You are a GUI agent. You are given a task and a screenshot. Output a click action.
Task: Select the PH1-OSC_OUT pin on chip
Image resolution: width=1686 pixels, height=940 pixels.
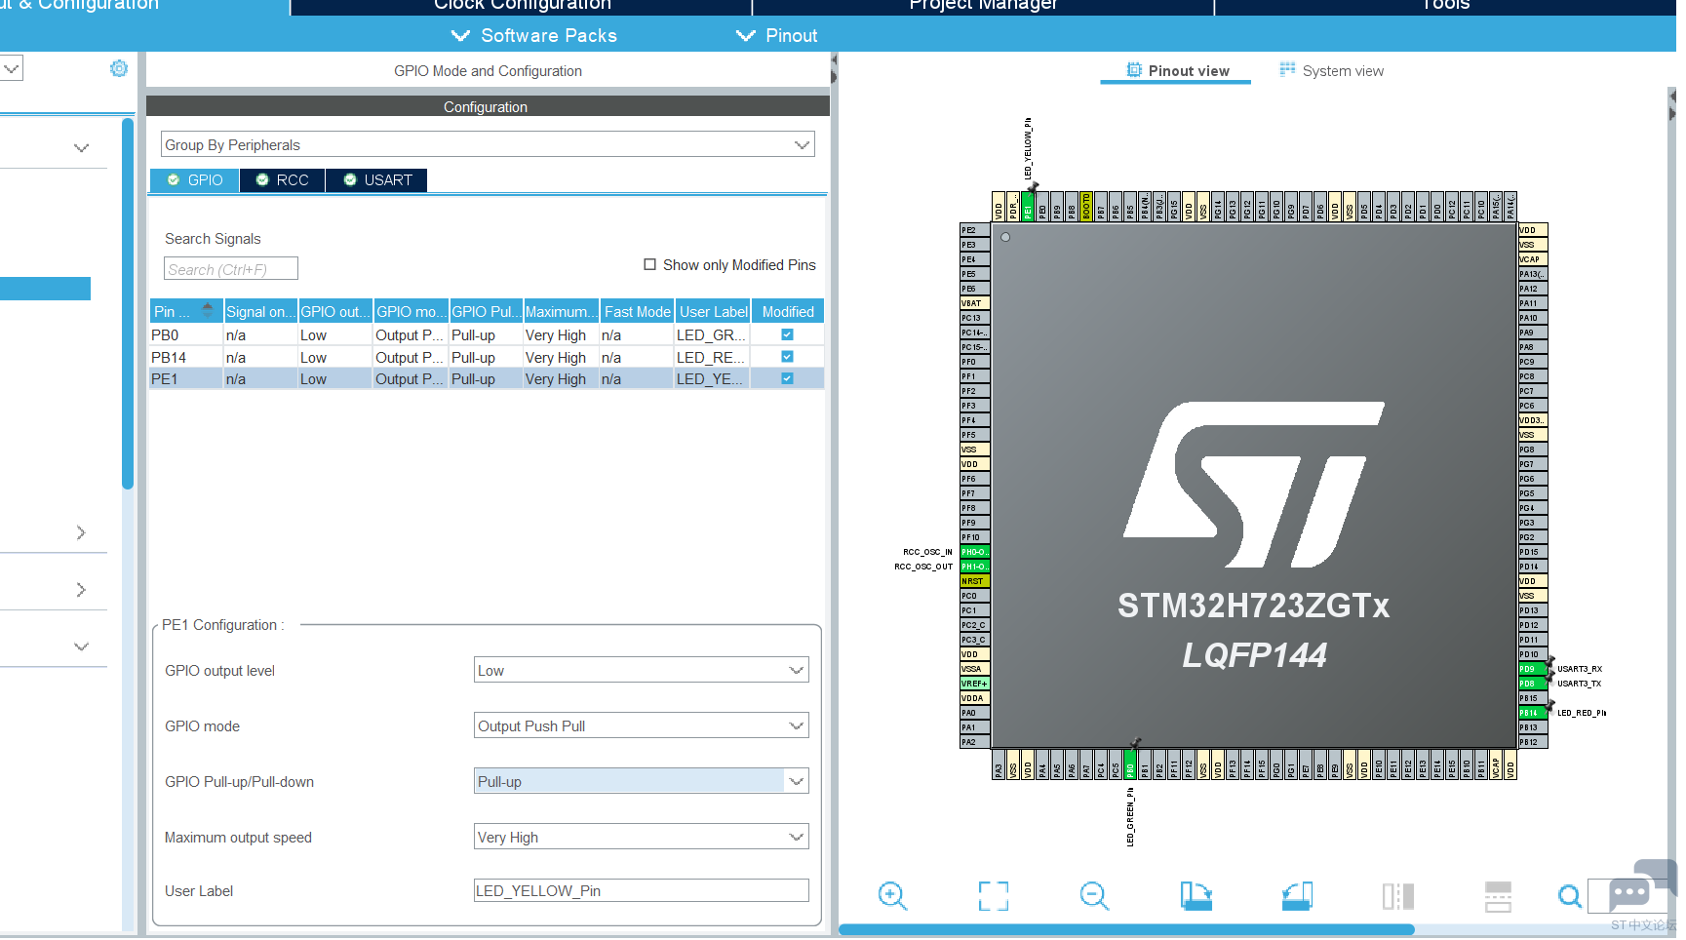(x=975, y=567)
